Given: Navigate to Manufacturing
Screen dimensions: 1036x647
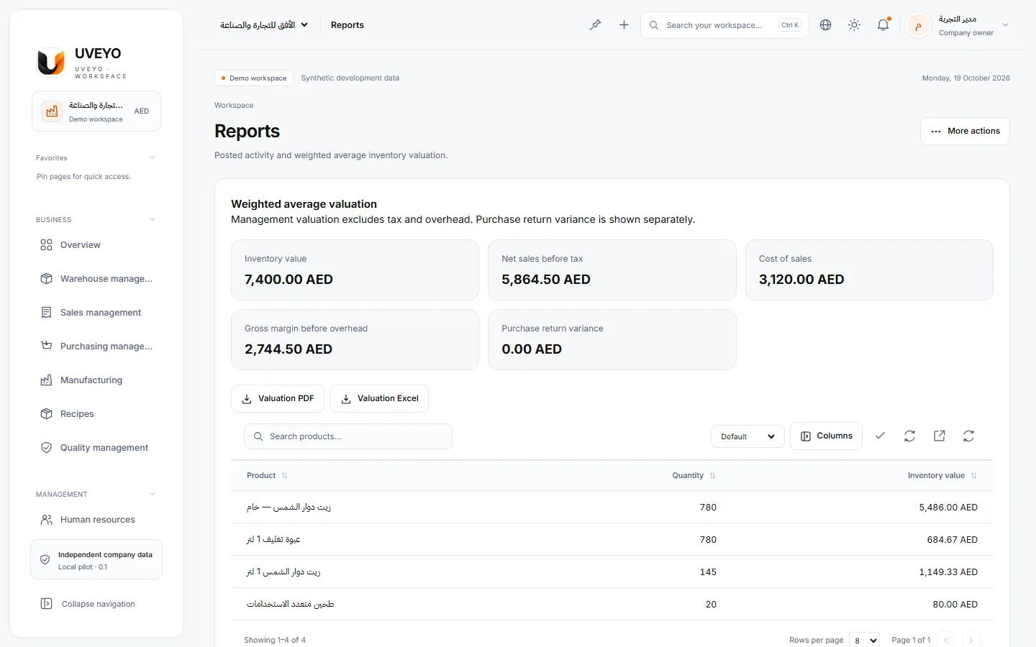Looking at the screenshot, I should pos(96,380).
